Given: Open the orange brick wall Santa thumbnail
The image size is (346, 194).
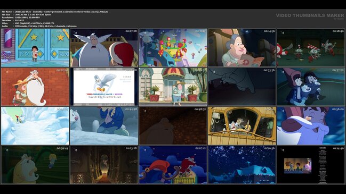Looking at the screenshot, I should point(35,87).
